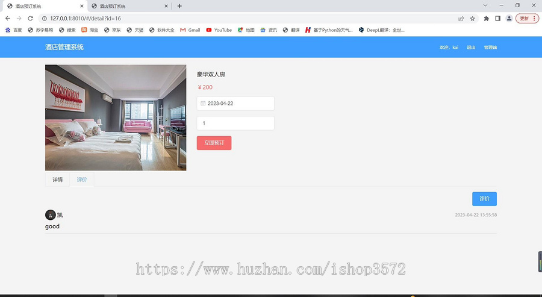Screen dimensions: 542x297
Task: Click the calendar icon in the date field
Action: tap(203, 104)
